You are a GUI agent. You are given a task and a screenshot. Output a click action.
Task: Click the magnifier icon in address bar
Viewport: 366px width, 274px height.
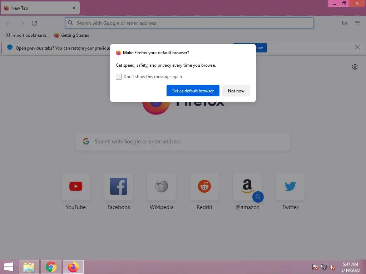point(70,23)
